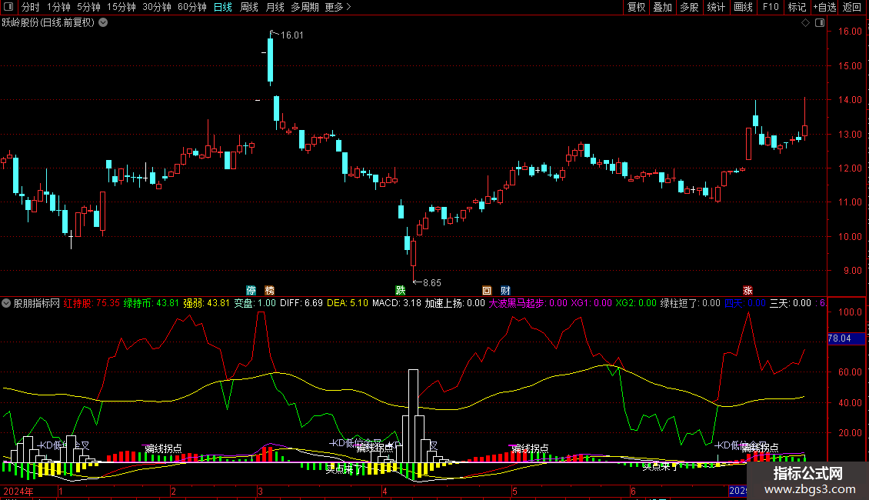This screenshot has height=500, width=869.
Task: Click the 跌 event marker icon
Action: pos(400,291)
